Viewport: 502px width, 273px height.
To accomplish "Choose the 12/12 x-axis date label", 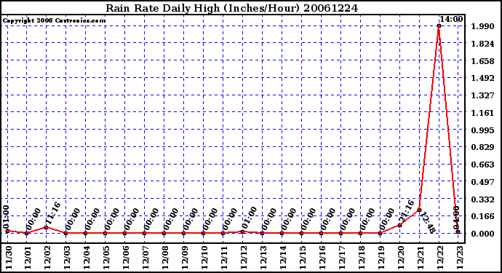I will 244,258.
